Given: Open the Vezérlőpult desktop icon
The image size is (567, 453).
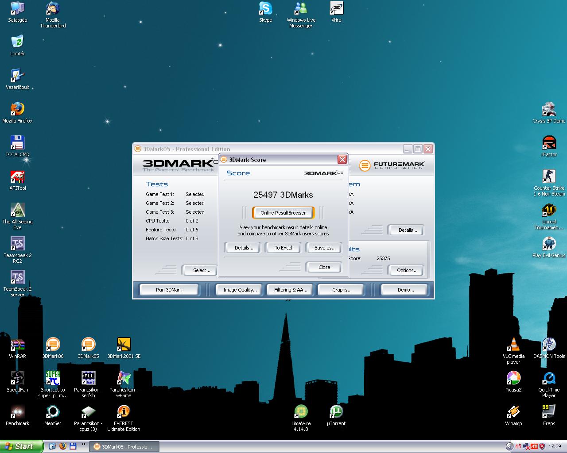Looking at the screenshot, I should pyautogui.click(x=17, y=80).
